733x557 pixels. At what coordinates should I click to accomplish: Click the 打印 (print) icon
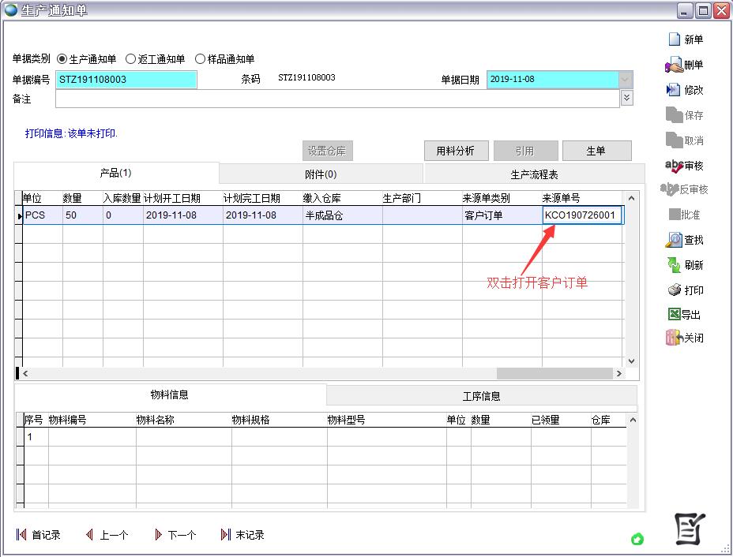point(674,290)
